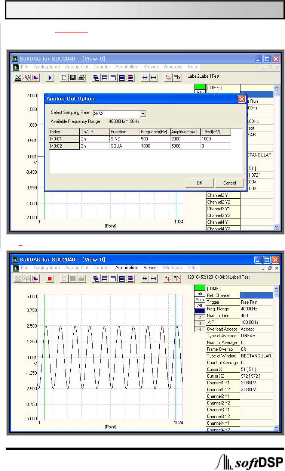The image size is (285, 471).
Task: Click Type of Window value RECTANGULAR in lower window
Action: [257, 356]
